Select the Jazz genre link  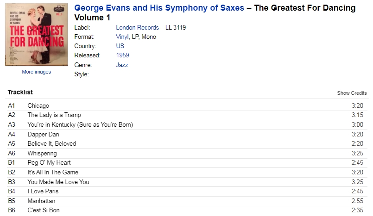[122, 65]
